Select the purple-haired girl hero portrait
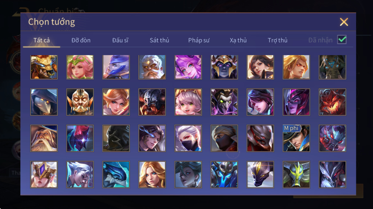 pos(188,67)
